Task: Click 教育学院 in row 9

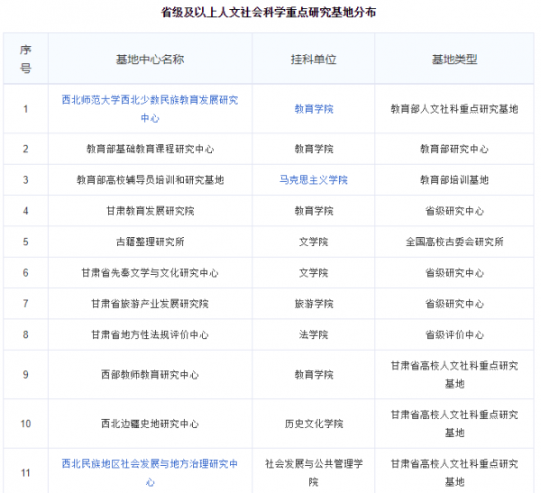Action: tap(314, 374)
